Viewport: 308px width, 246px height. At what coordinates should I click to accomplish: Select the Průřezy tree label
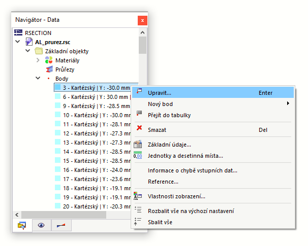65,69
